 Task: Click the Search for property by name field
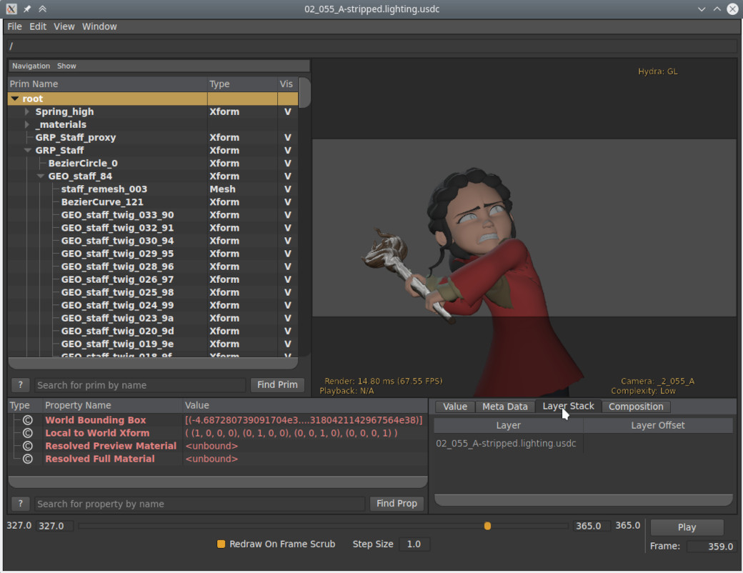pos(200,504)
